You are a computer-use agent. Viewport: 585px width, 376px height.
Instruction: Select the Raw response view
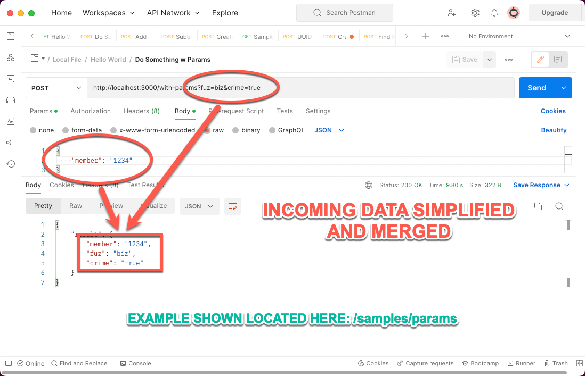tap(76, 206)
